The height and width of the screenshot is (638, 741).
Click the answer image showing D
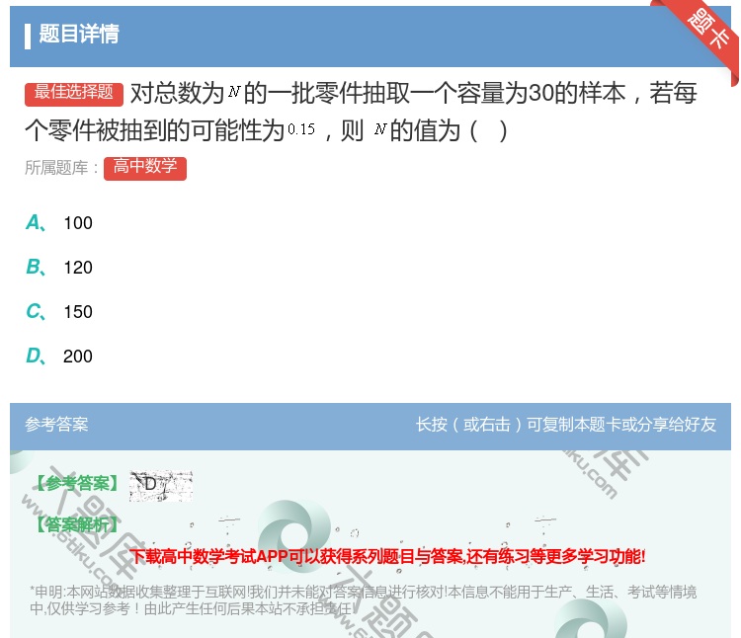pos(161,486)
